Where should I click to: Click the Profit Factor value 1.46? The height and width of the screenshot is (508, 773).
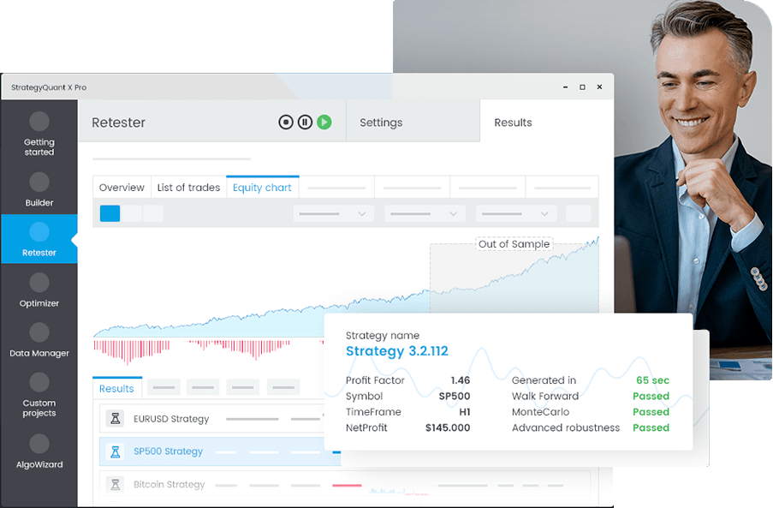(x=460, y=380)
